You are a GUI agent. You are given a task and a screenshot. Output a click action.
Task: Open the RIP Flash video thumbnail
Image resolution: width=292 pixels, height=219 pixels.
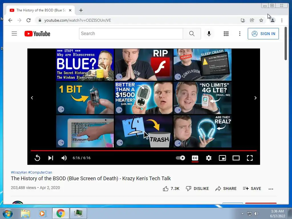[x=144, y=65]
